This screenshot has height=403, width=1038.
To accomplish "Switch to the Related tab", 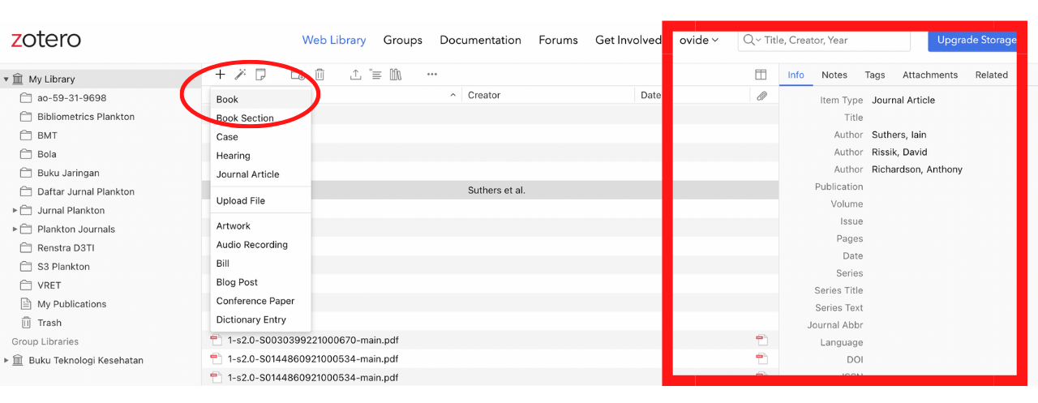I will click(x=991, y=75).
